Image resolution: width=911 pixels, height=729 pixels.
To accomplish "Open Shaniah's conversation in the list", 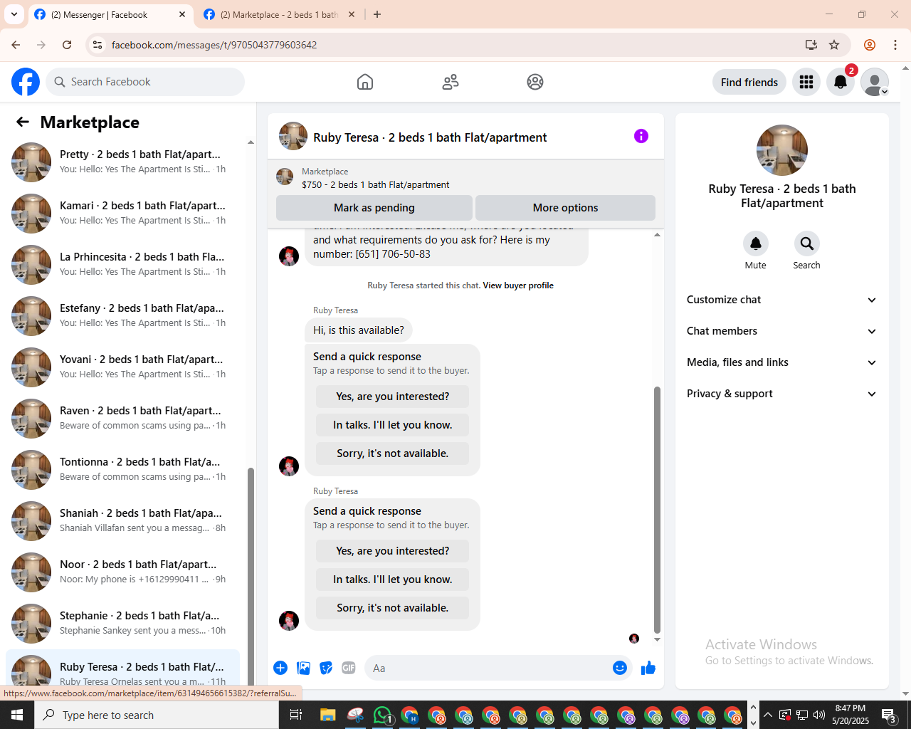I will click(122, 521).
